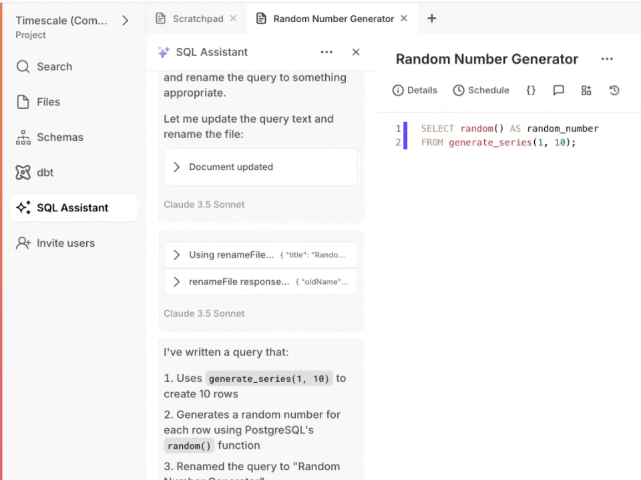This screenshot has width=641, height=480.
Task: Click Invite users
Action: (x=55, y=243)
